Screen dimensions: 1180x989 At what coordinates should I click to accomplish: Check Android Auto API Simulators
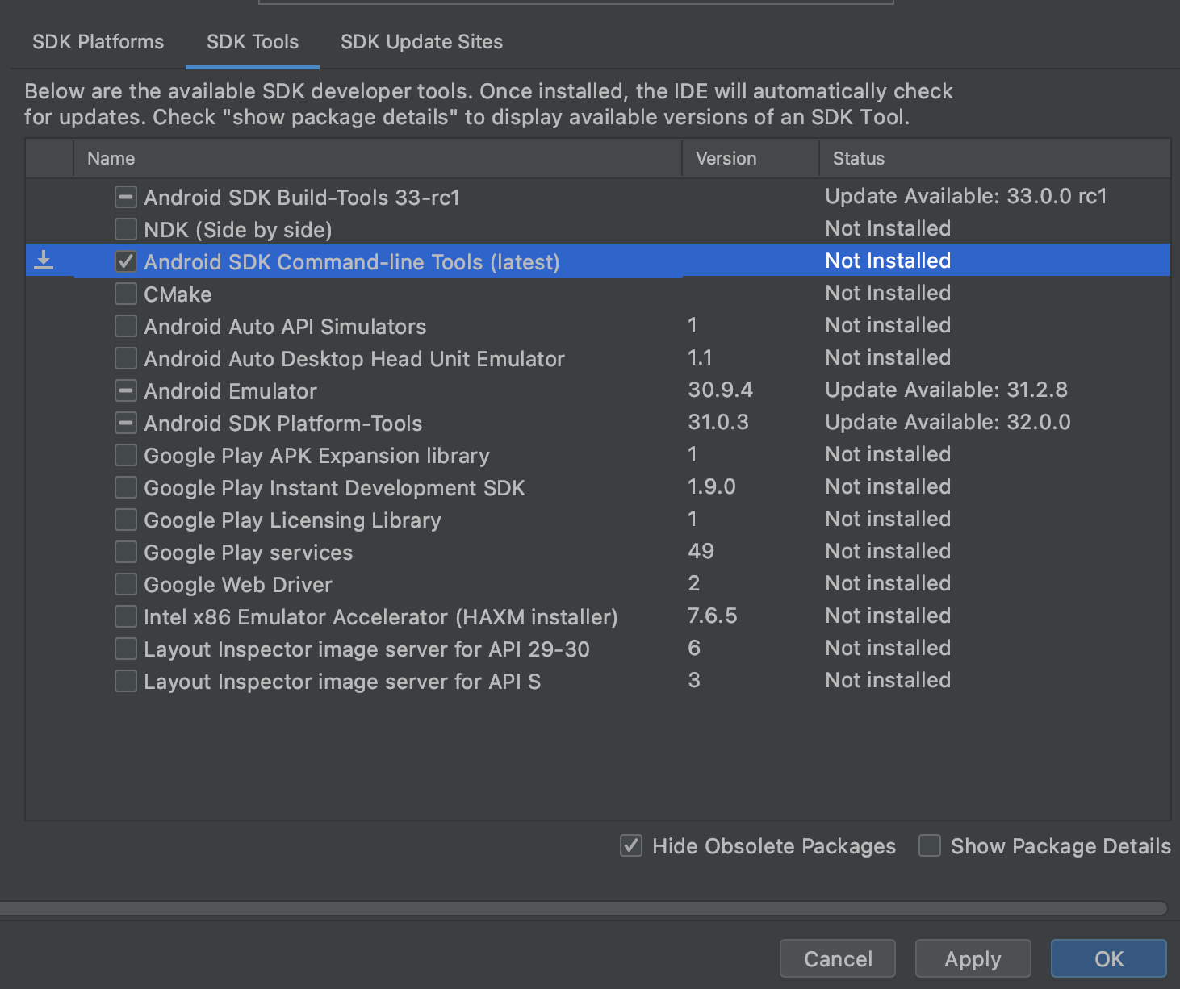tap(125, 326)
